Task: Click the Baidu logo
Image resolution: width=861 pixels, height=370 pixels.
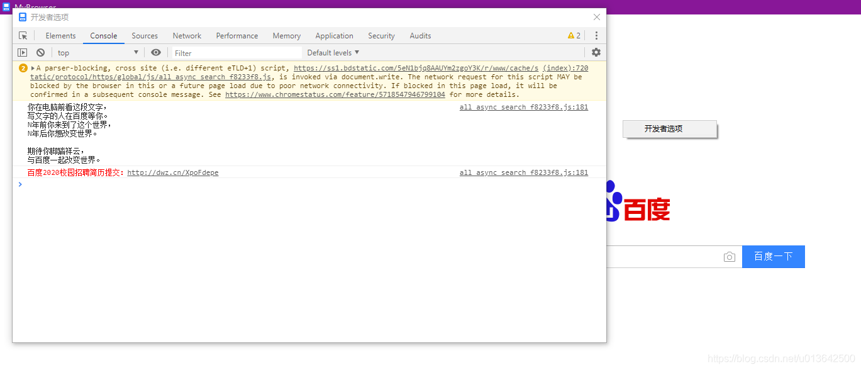Action: pos(638,201)
